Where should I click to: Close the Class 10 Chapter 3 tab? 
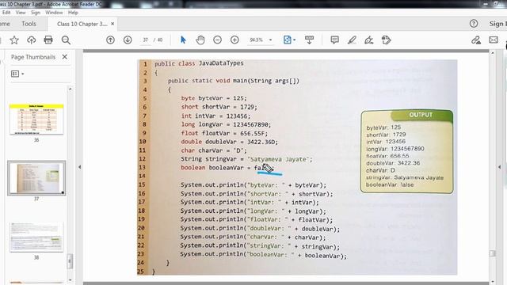tap(112, 24)
